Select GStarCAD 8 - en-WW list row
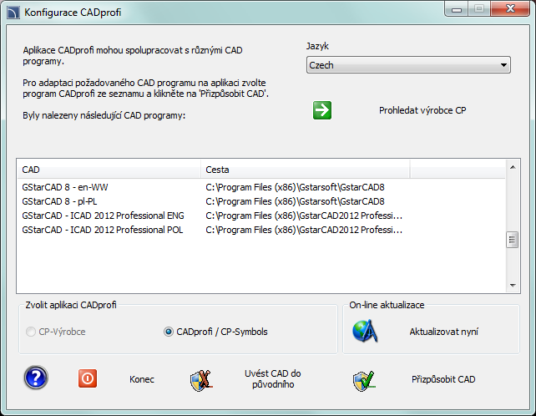This screenshot has height=416, width=536. [x=261, y=187]
